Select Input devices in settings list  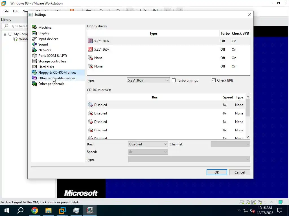coord(48,39)
